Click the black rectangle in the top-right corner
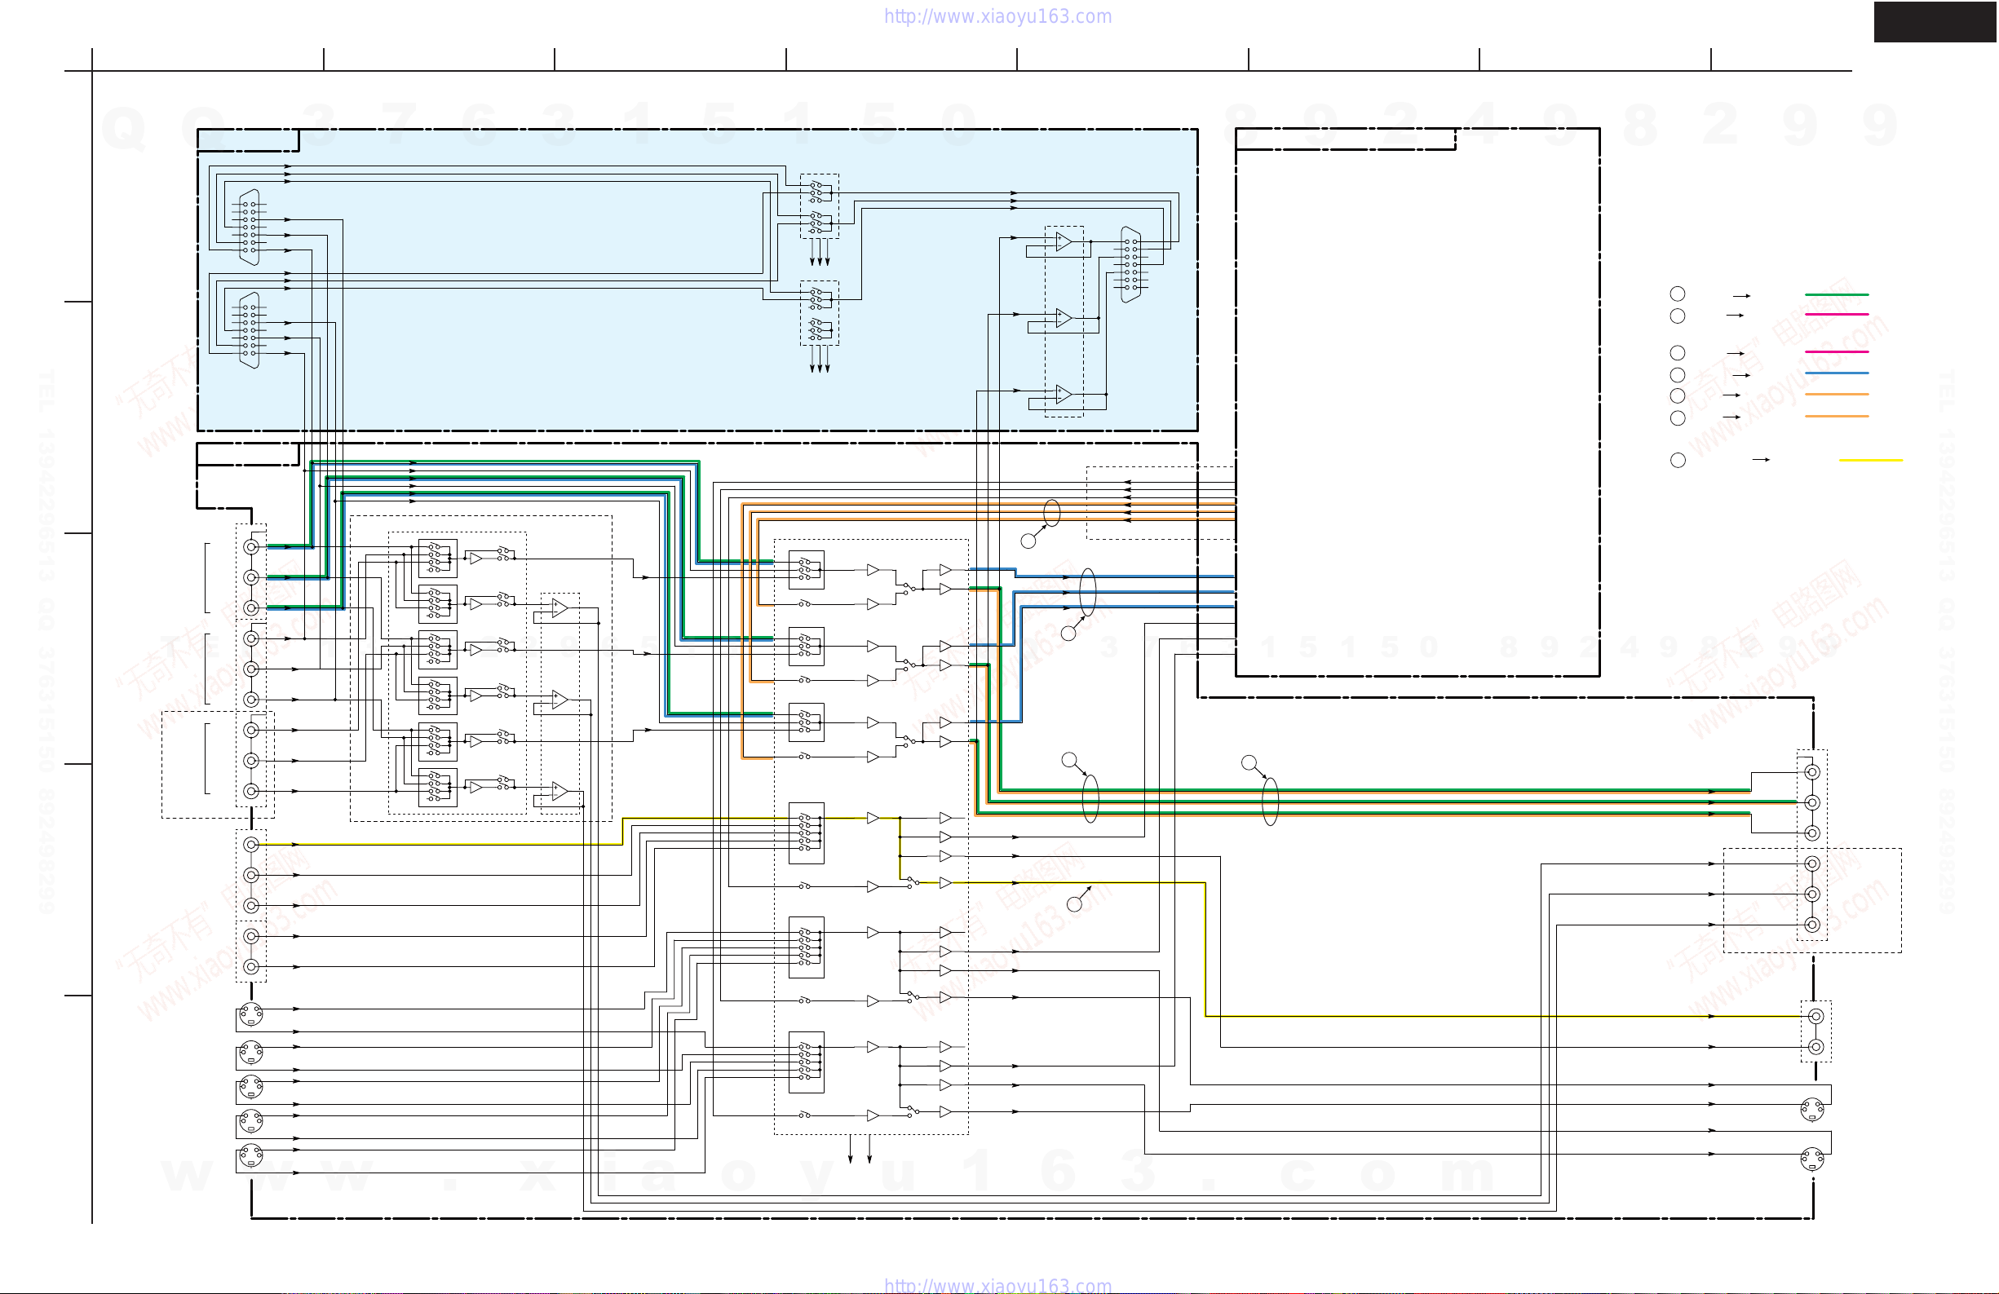1999x1294 pixels. click(1935, 22)
